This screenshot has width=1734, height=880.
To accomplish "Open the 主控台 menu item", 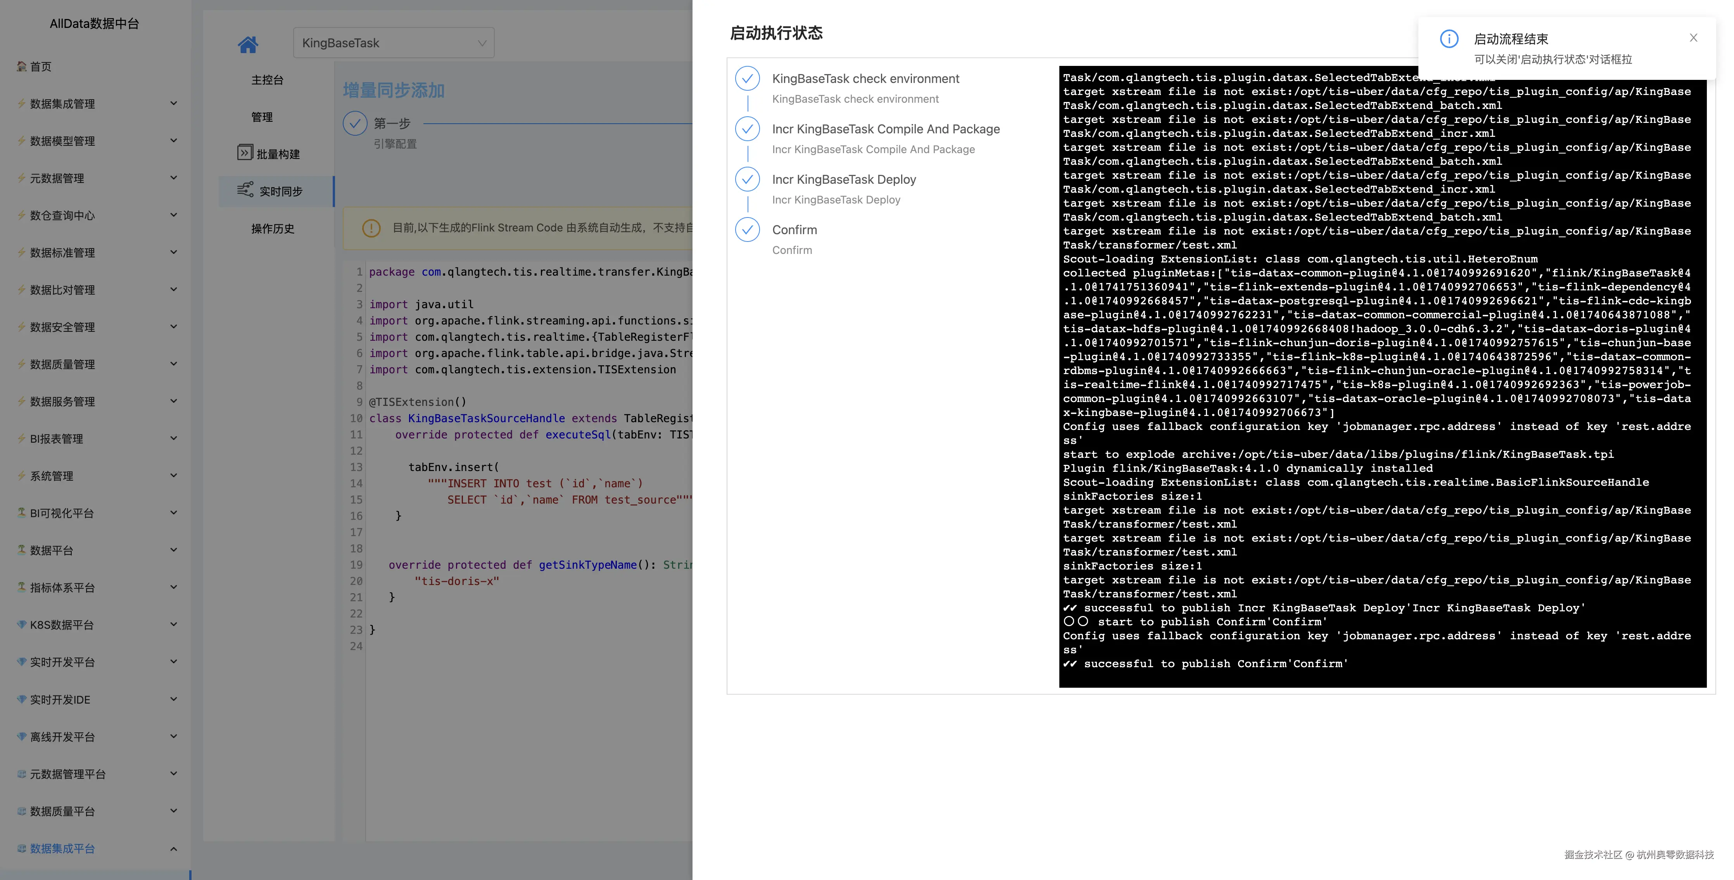I will pyautogui.click(x=267, y=80).
